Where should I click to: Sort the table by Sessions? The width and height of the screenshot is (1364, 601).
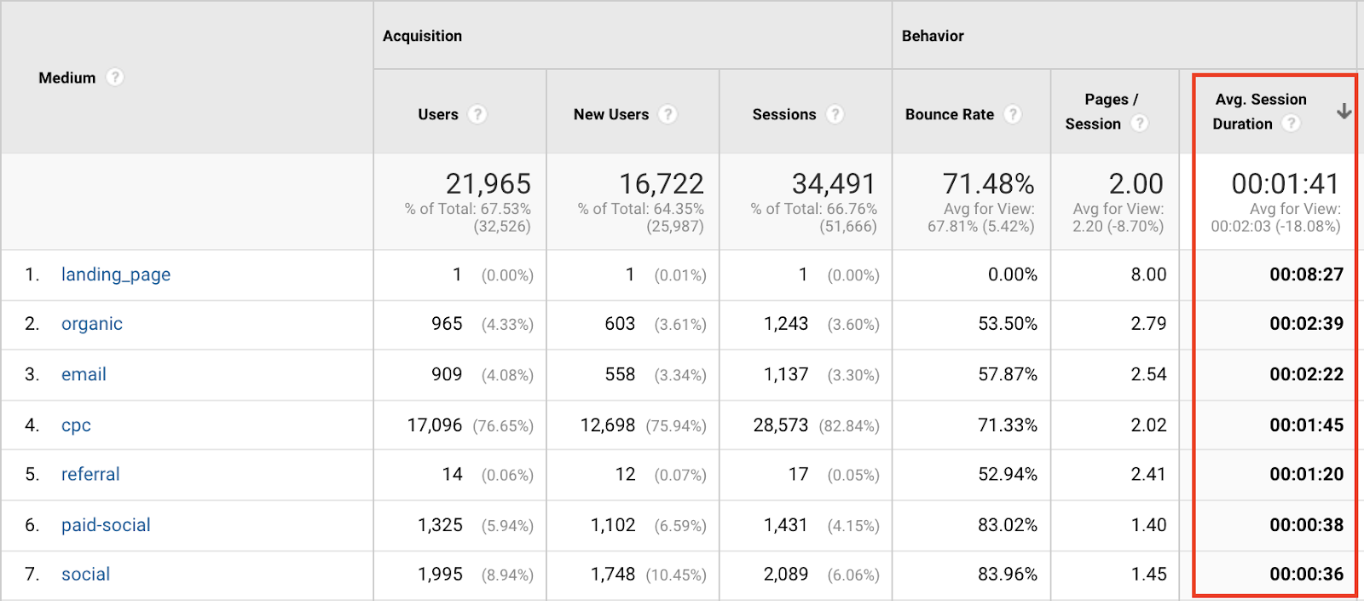pos(783,113)
